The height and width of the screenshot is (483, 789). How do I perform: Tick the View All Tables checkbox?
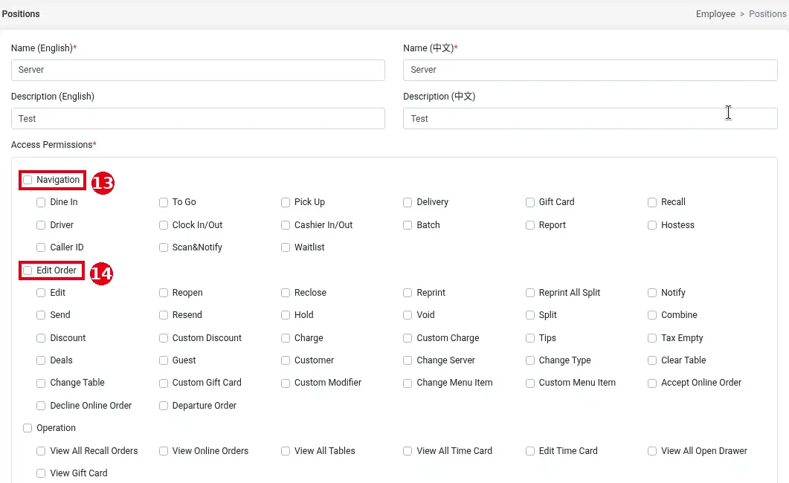click(x=286, y=451)
